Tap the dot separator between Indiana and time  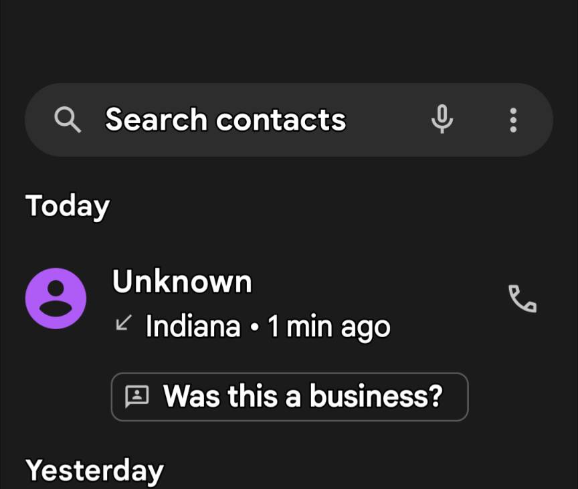[254, 327]
